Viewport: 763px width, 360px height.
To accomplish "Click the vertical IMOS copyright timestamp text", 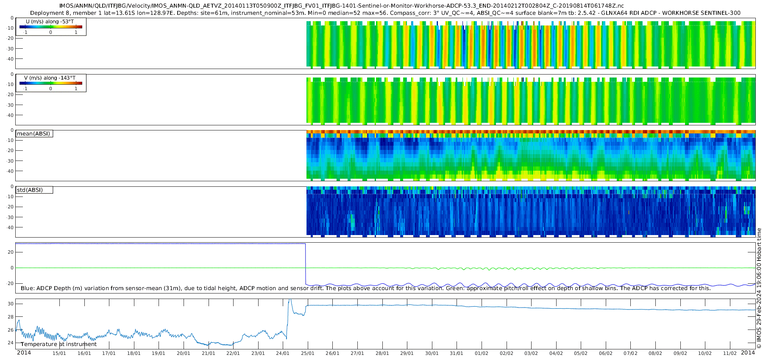I will coord(759,288).
